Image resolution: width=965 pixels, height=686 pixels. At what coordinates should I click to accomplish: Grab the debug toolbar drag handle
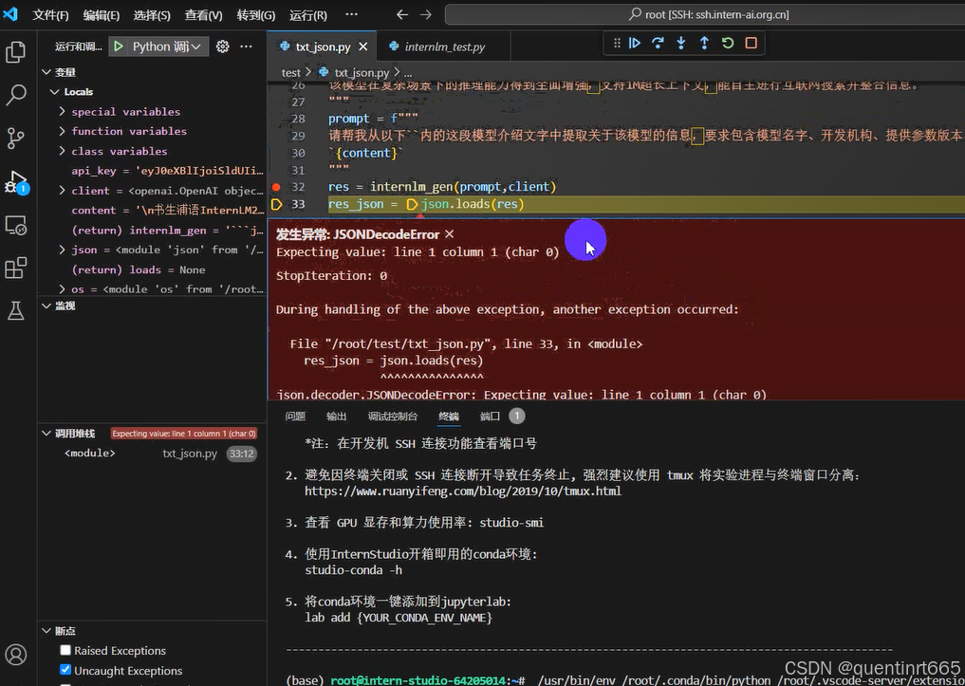616,43
